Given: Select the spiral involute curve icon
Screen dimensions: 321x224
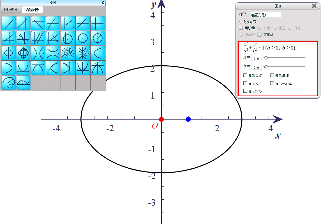Looking at the screenshot, I should (8, 83).
